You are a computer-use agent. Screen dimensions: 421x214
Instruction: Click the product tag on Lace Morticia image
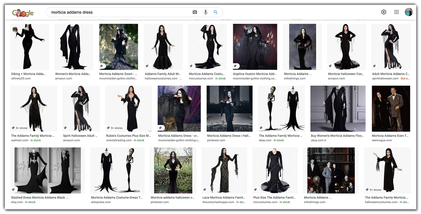coord(204,190)
